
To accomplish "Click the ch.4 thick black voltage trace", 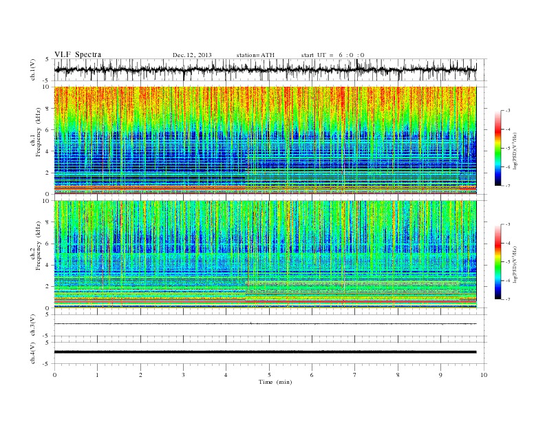I will pyautogui.click(x=265, y=352).
